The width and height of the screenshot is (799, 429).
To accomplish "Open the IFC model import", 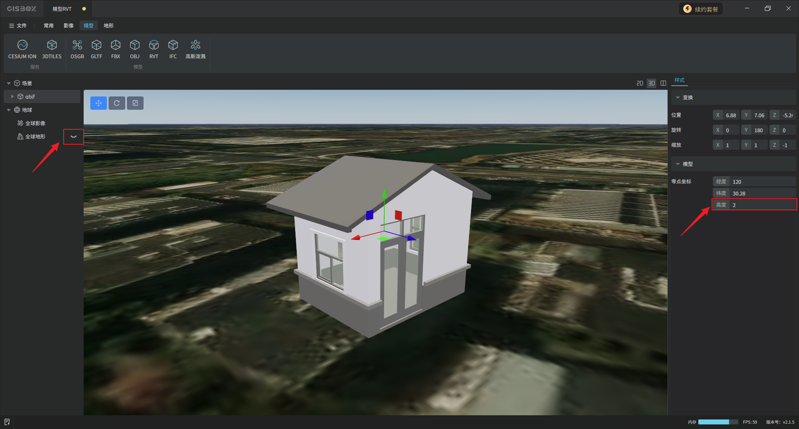I will pyautogui.click(x=173, y=49).
